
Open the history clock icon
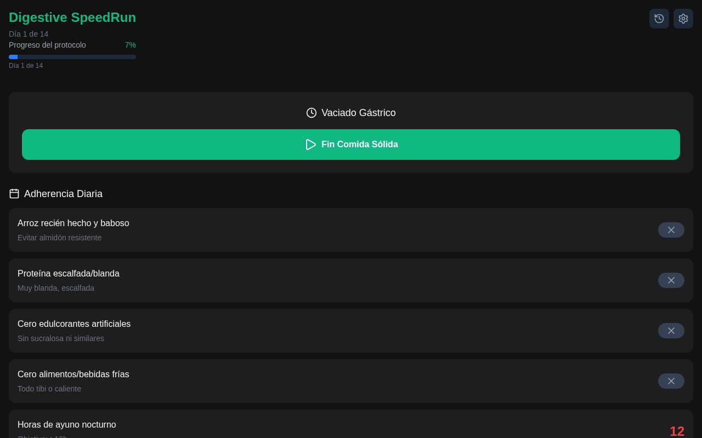coord(659,19)
